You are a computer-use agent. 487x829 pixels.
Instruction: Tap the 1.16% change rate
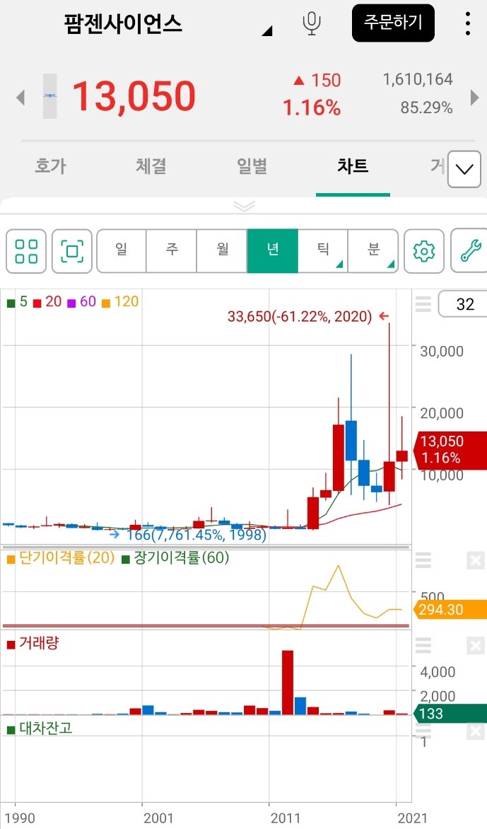312,108
